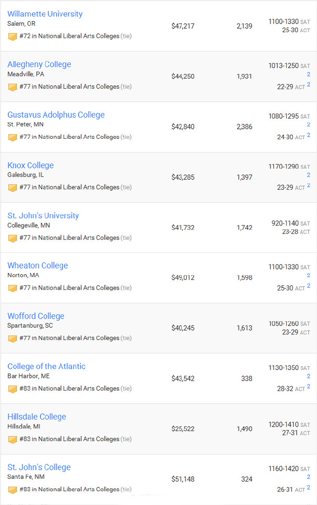Visit the Gustavus Adolphus College link
317x505 pixels.
[x=56, y=114]
